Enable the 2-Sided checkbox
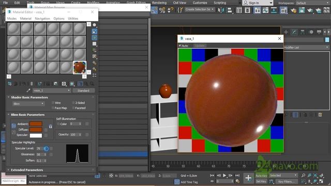 [73, 103]
